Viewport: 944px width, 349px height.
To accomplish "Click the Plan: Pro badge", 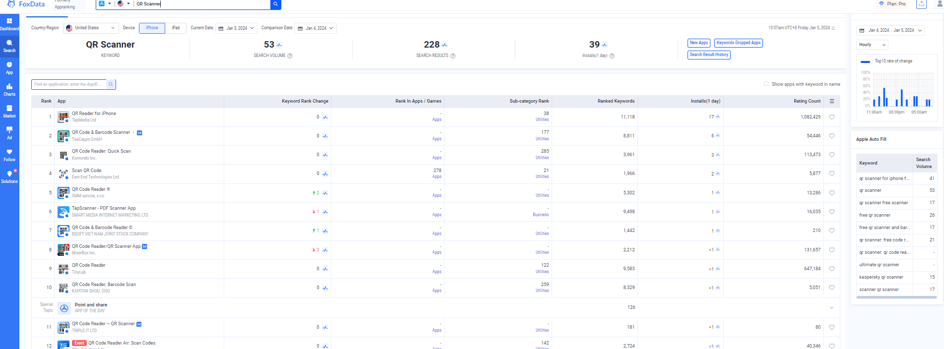I will point(892,4).
